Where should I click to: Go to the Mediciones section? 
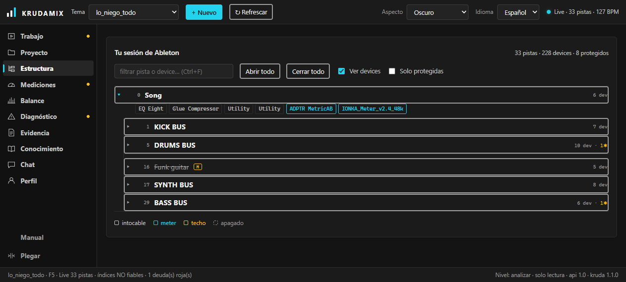(x=48, y=85)
